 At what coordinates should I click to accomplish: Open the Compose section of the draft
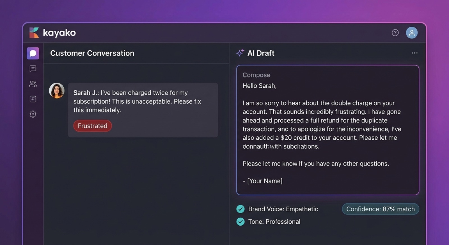(x=256, y=75)
